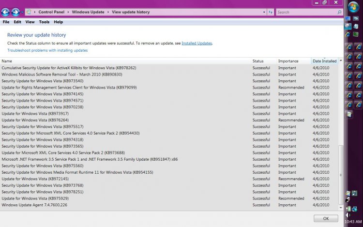The width and height of the screenshot is (363, 227).
Task: Sort by the Importance column header
Action: click(294, 61)
